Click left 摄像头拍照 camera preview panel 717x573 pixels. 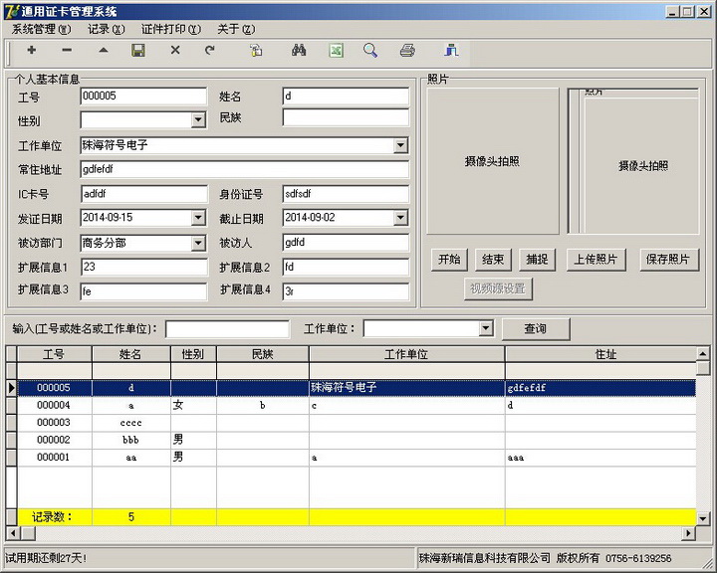tap(493, 161)
